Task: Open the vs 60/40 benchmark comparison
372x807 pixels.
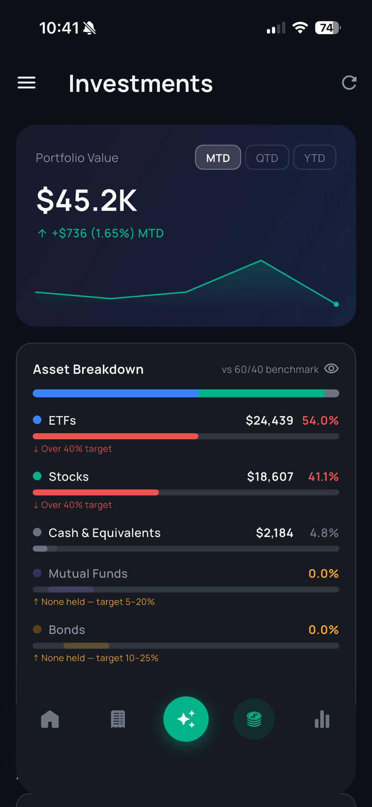Action: click(x=270, y=369)
